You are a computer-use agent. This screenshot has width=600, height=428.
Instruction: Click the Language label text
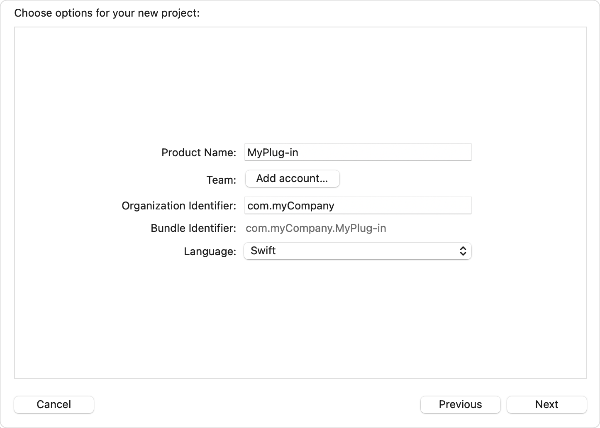pyautogui.click(x=210, y=251)
